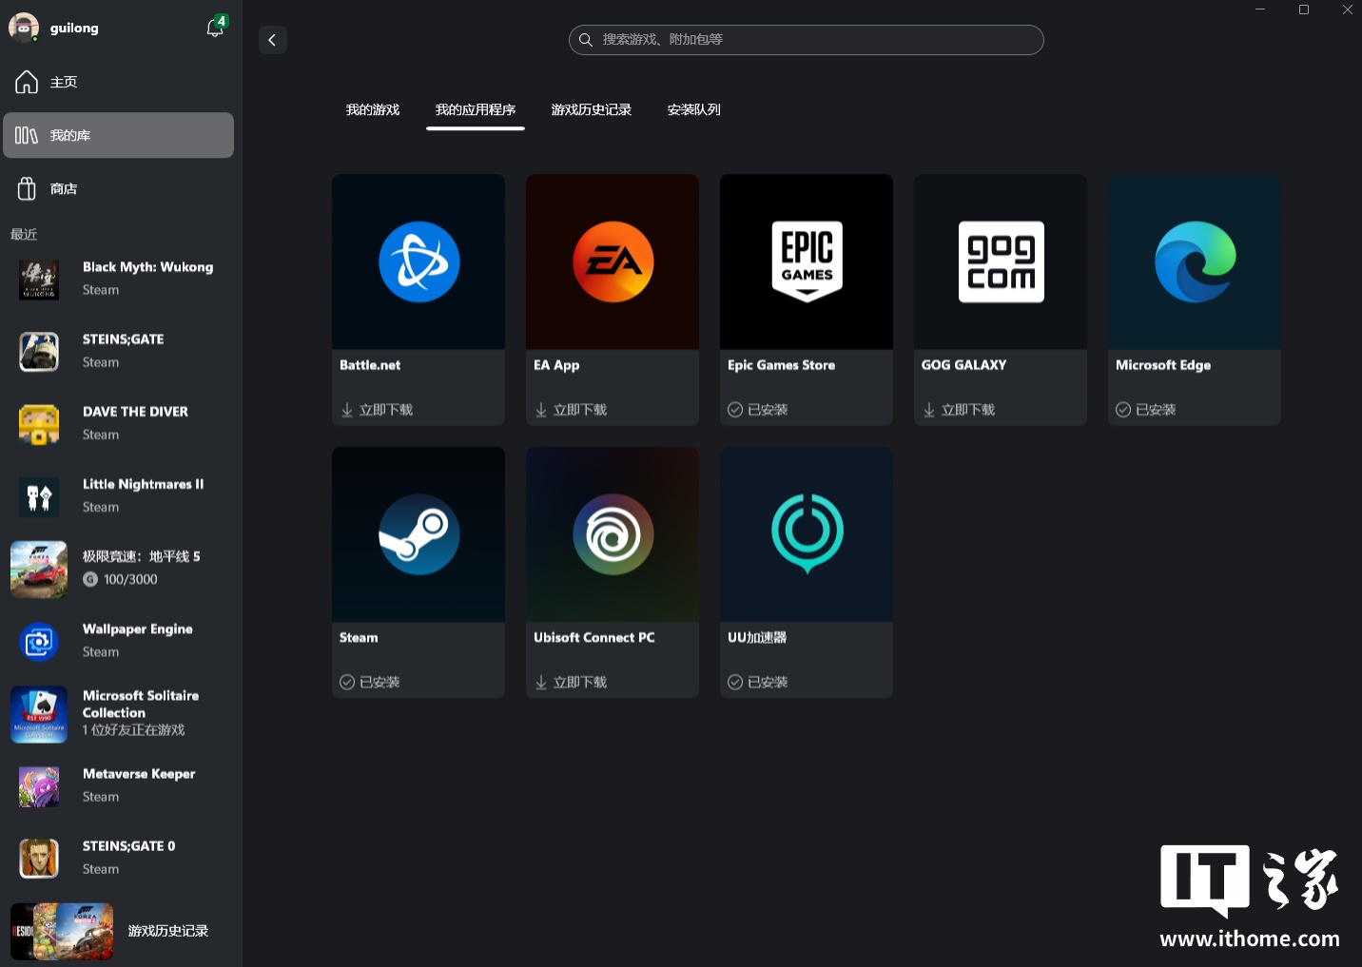This screenshot has width=1362, height=967.
Task: Close the window
Action: point(1347,10)
